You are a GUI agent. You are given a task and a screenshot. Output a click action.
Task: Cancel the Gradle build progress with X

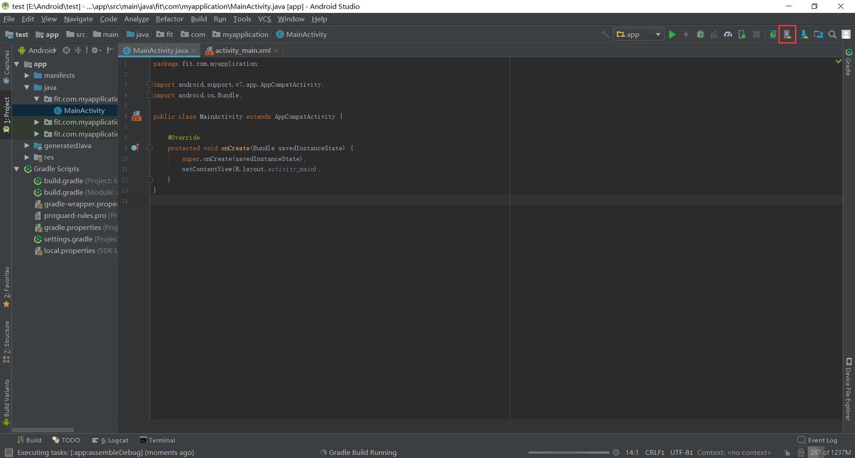coord(616,453)
